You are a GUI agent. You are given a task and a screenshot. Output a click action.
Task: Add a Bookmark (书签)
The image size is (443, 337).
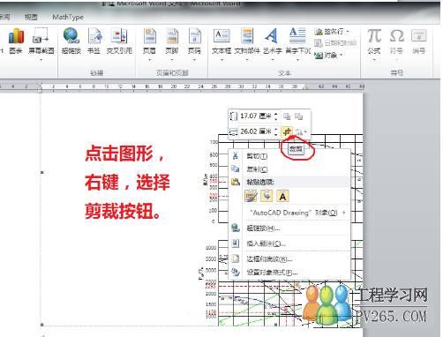[x=94, y=41]
